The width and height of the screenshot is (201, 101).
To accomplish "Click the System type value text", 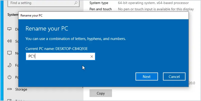I will (x=153, y=3).
